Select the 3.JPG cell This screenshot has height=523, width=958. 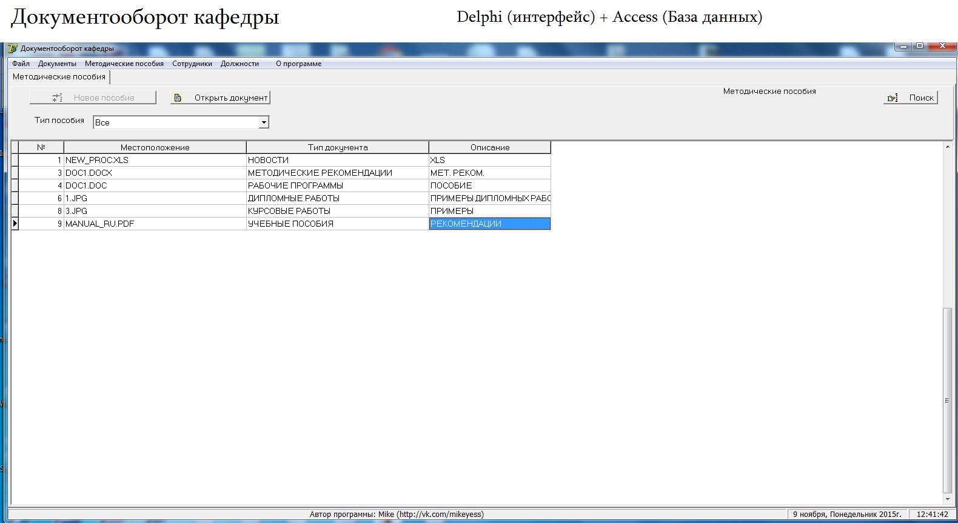(x=155, y=211)
